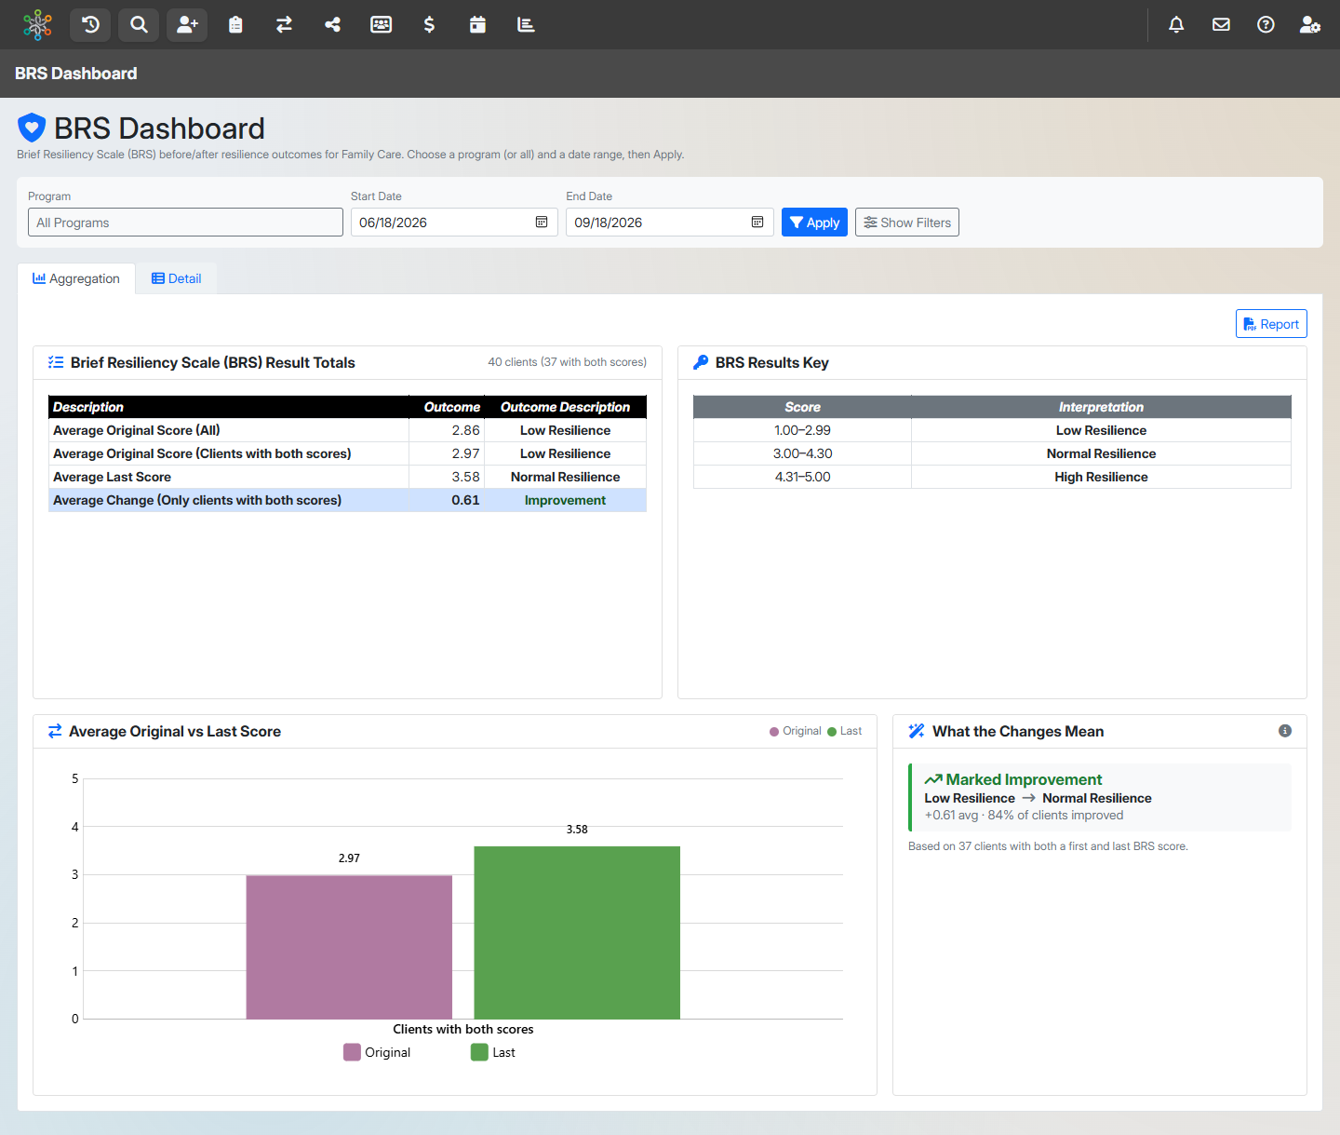Click the add client person-plus icon

click(187, 25)
